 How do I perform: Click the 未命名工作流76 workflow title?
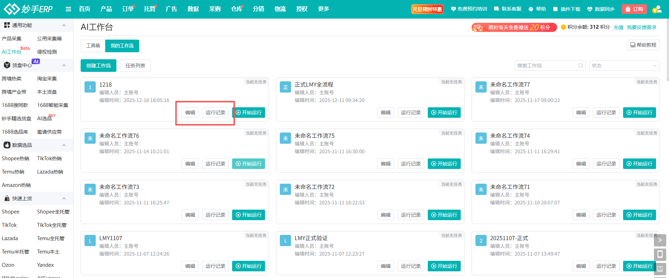[x=119, y=136]
